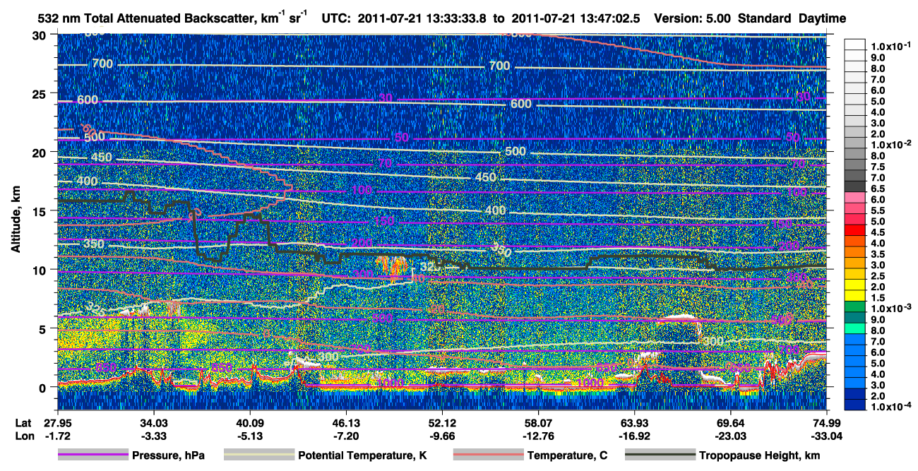Click the 30 km altitude tick label
The width and height of the screenshot is (918, 471).
(x=41, y=35)
